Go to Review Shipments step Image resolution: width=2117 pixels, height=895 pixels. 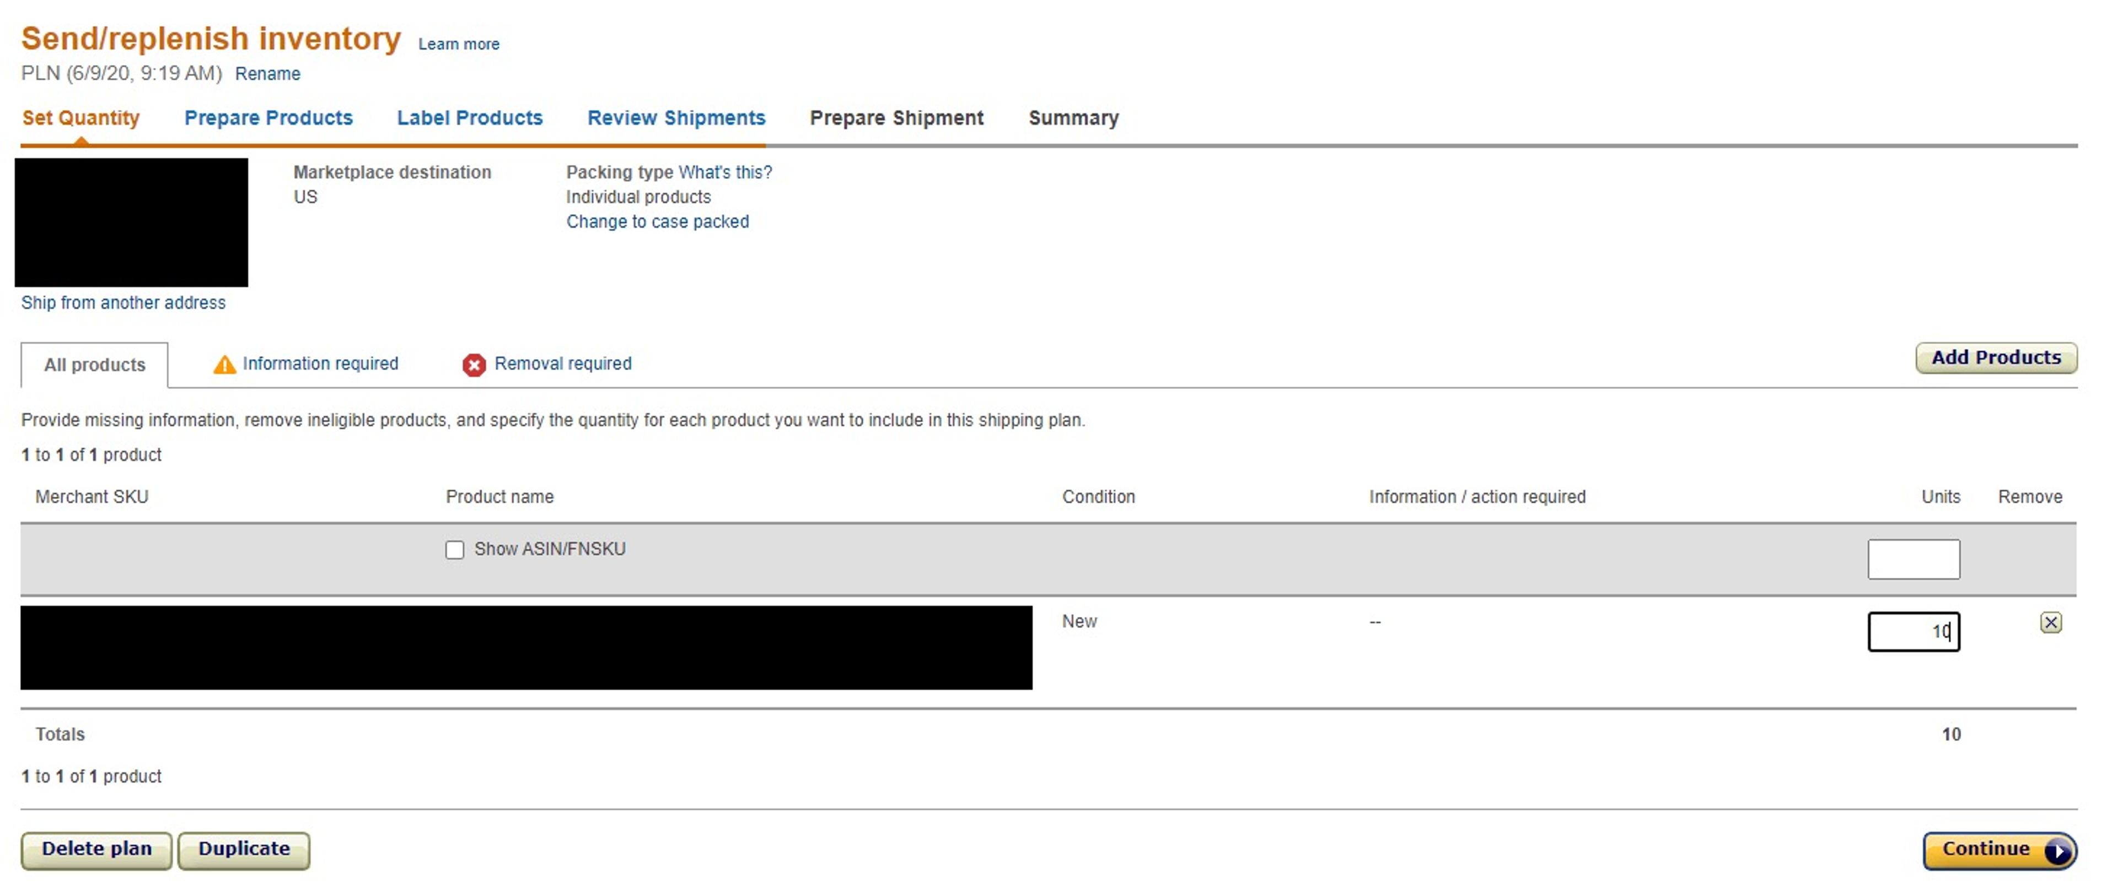point(675,117)
